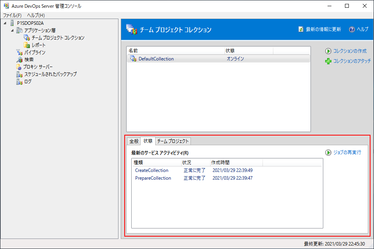Image resolution: width=374 pixels, height=249 pixels.
Task: Switch to the チーム プロジェクト tab
Action: tap(173, 141)
